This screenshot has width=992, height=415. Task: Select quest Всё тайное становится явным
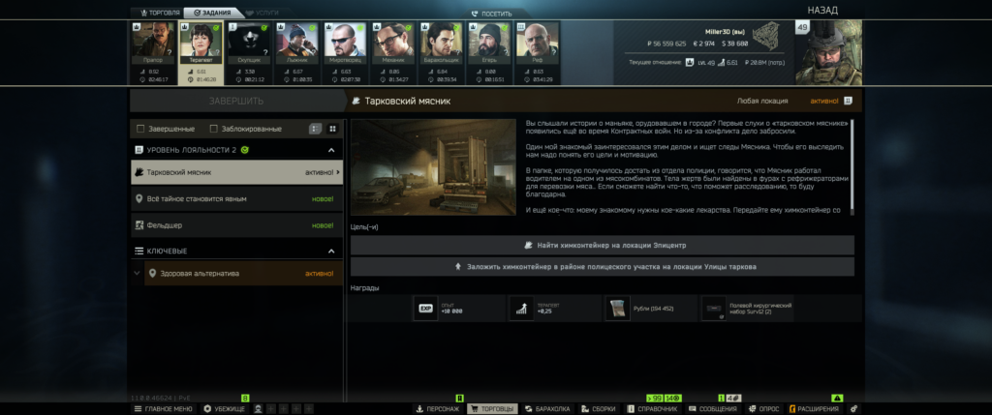[236, 198]
